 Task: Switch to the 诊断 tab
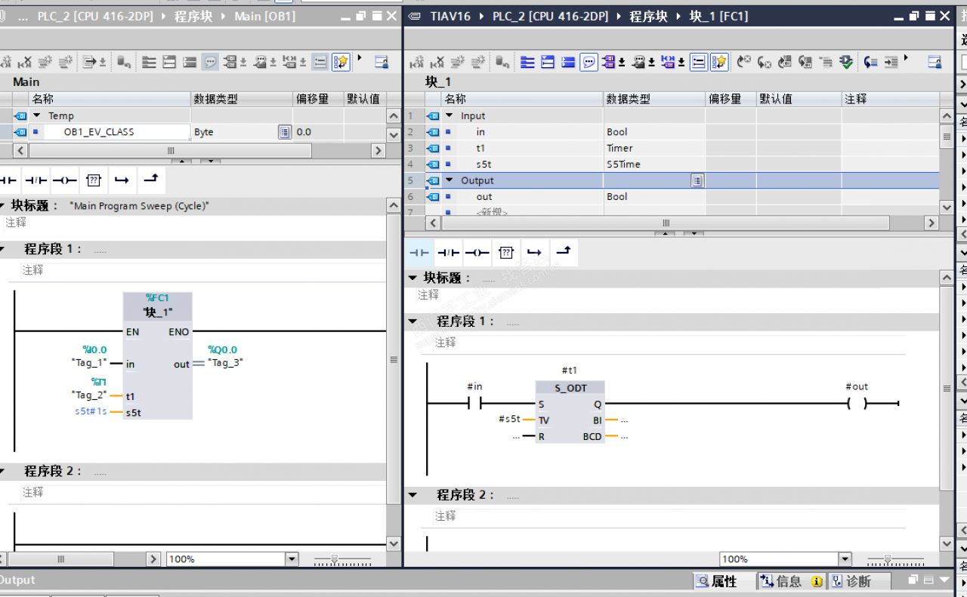pyautogui.click(x=858, y=580)
